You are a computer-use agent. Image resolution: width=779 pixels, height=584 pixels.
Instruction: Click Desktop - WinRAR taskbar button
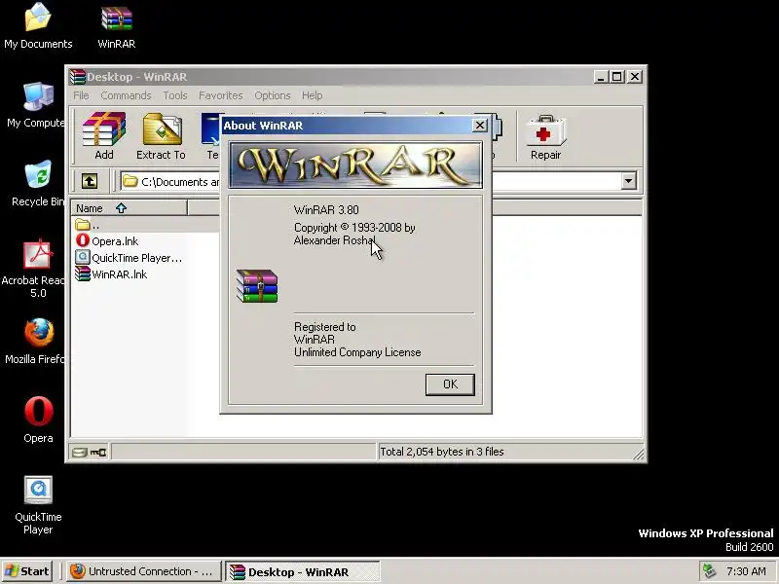pyautogui.click(x=302, y=571)
